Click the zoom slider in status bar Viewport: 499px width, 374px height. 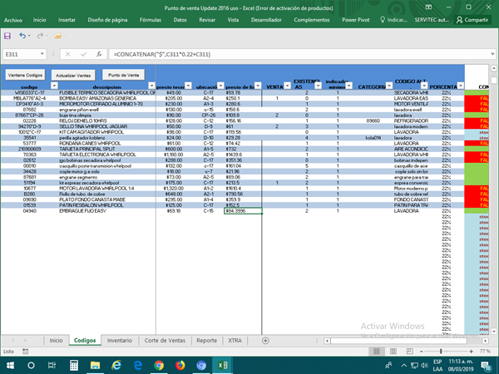[441, 352]
